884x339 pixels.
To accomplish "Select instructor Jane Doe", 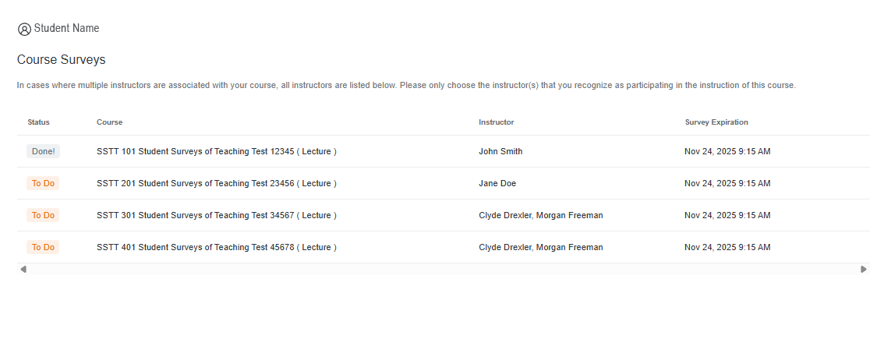I will point(497,183).
